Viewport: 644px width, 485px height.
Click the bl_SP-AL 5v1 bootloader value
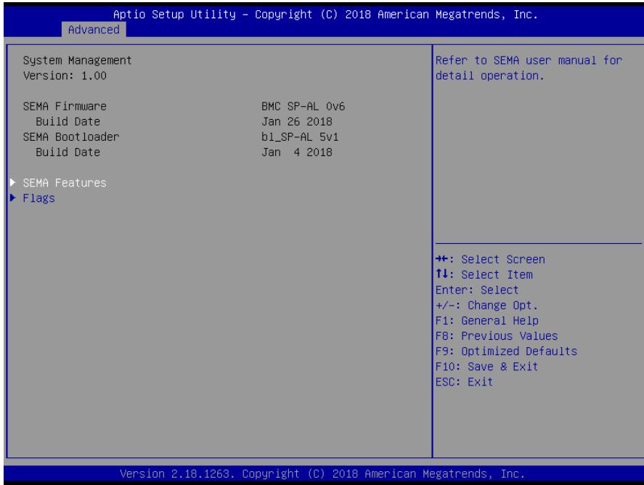pos(300,136)
